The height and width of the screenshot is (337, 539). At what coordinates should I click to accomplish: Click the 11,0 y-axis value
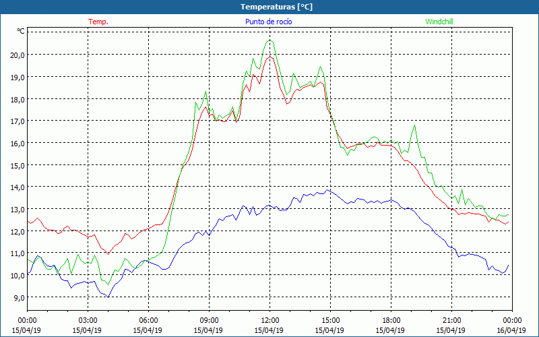click(x=18, y=253)
